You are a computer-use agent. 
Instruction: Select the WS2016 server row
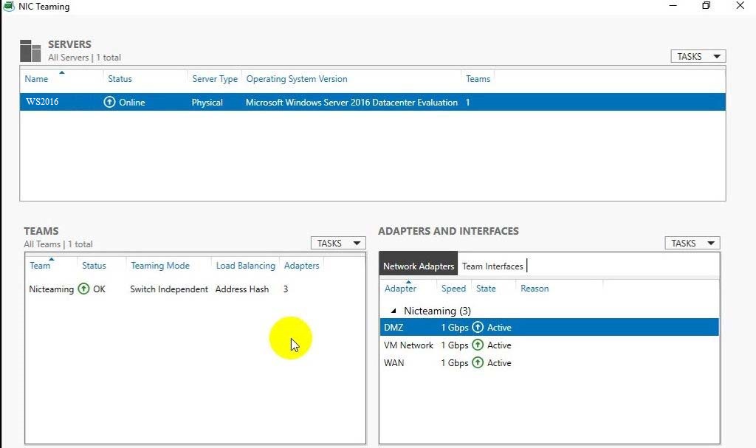373,103
